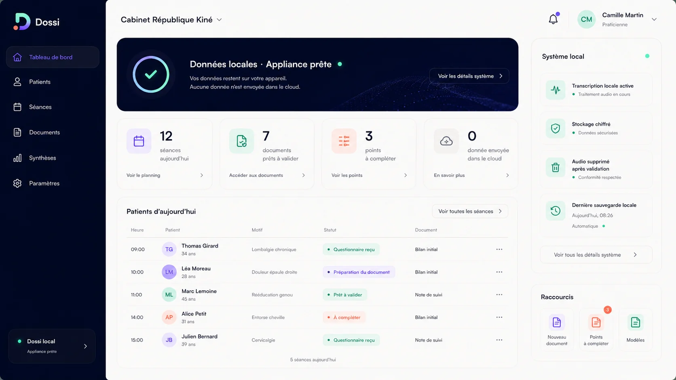Click Voir tous les détails système
The image size is (676, 380).
(596, 255)
